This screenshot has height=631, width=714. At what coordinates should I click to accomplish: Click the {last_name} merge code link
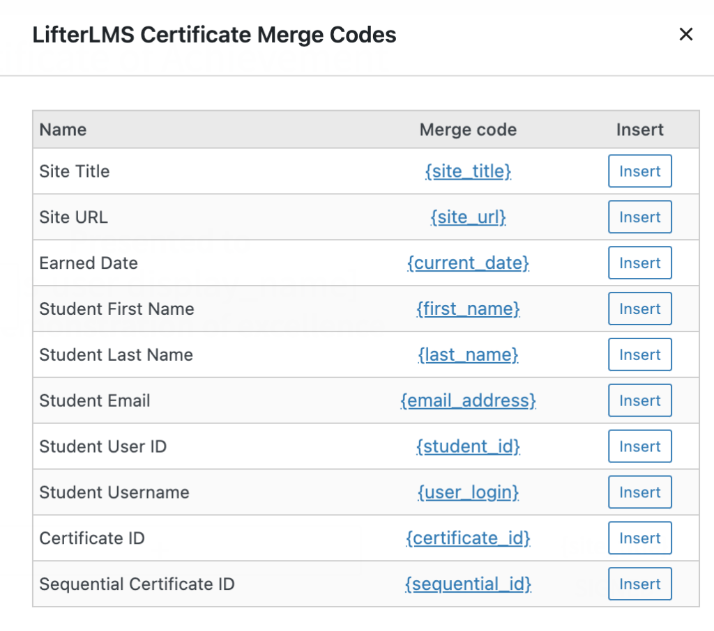coord(469,355)
